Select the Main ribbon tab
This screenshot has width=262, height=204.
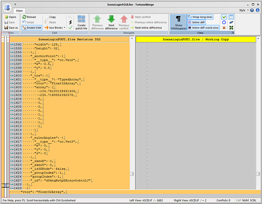[20, 11]
